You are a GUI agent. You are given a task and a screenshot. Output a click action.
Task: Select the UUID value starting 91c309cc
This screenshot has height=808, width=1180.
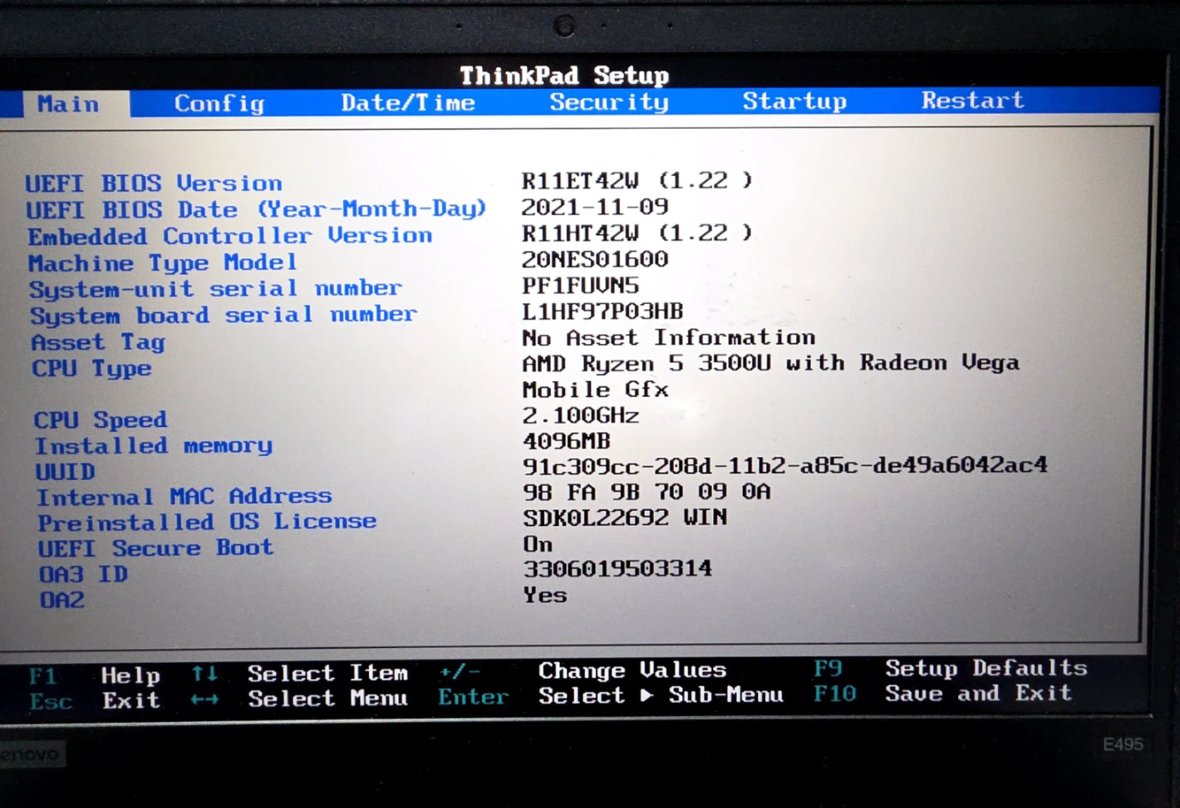786,465
